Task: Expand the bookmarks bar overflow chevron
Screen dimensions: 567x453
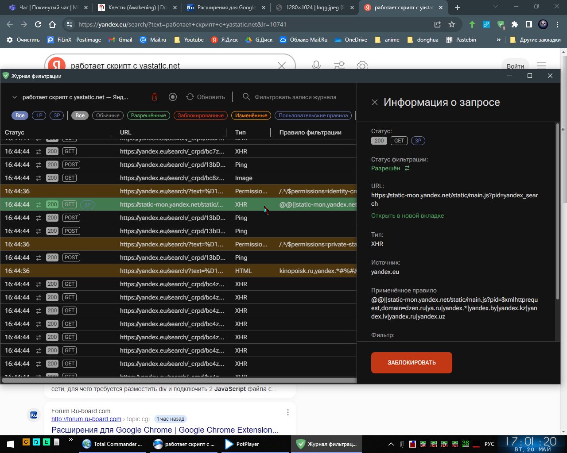Action: [x=498, y=40]
